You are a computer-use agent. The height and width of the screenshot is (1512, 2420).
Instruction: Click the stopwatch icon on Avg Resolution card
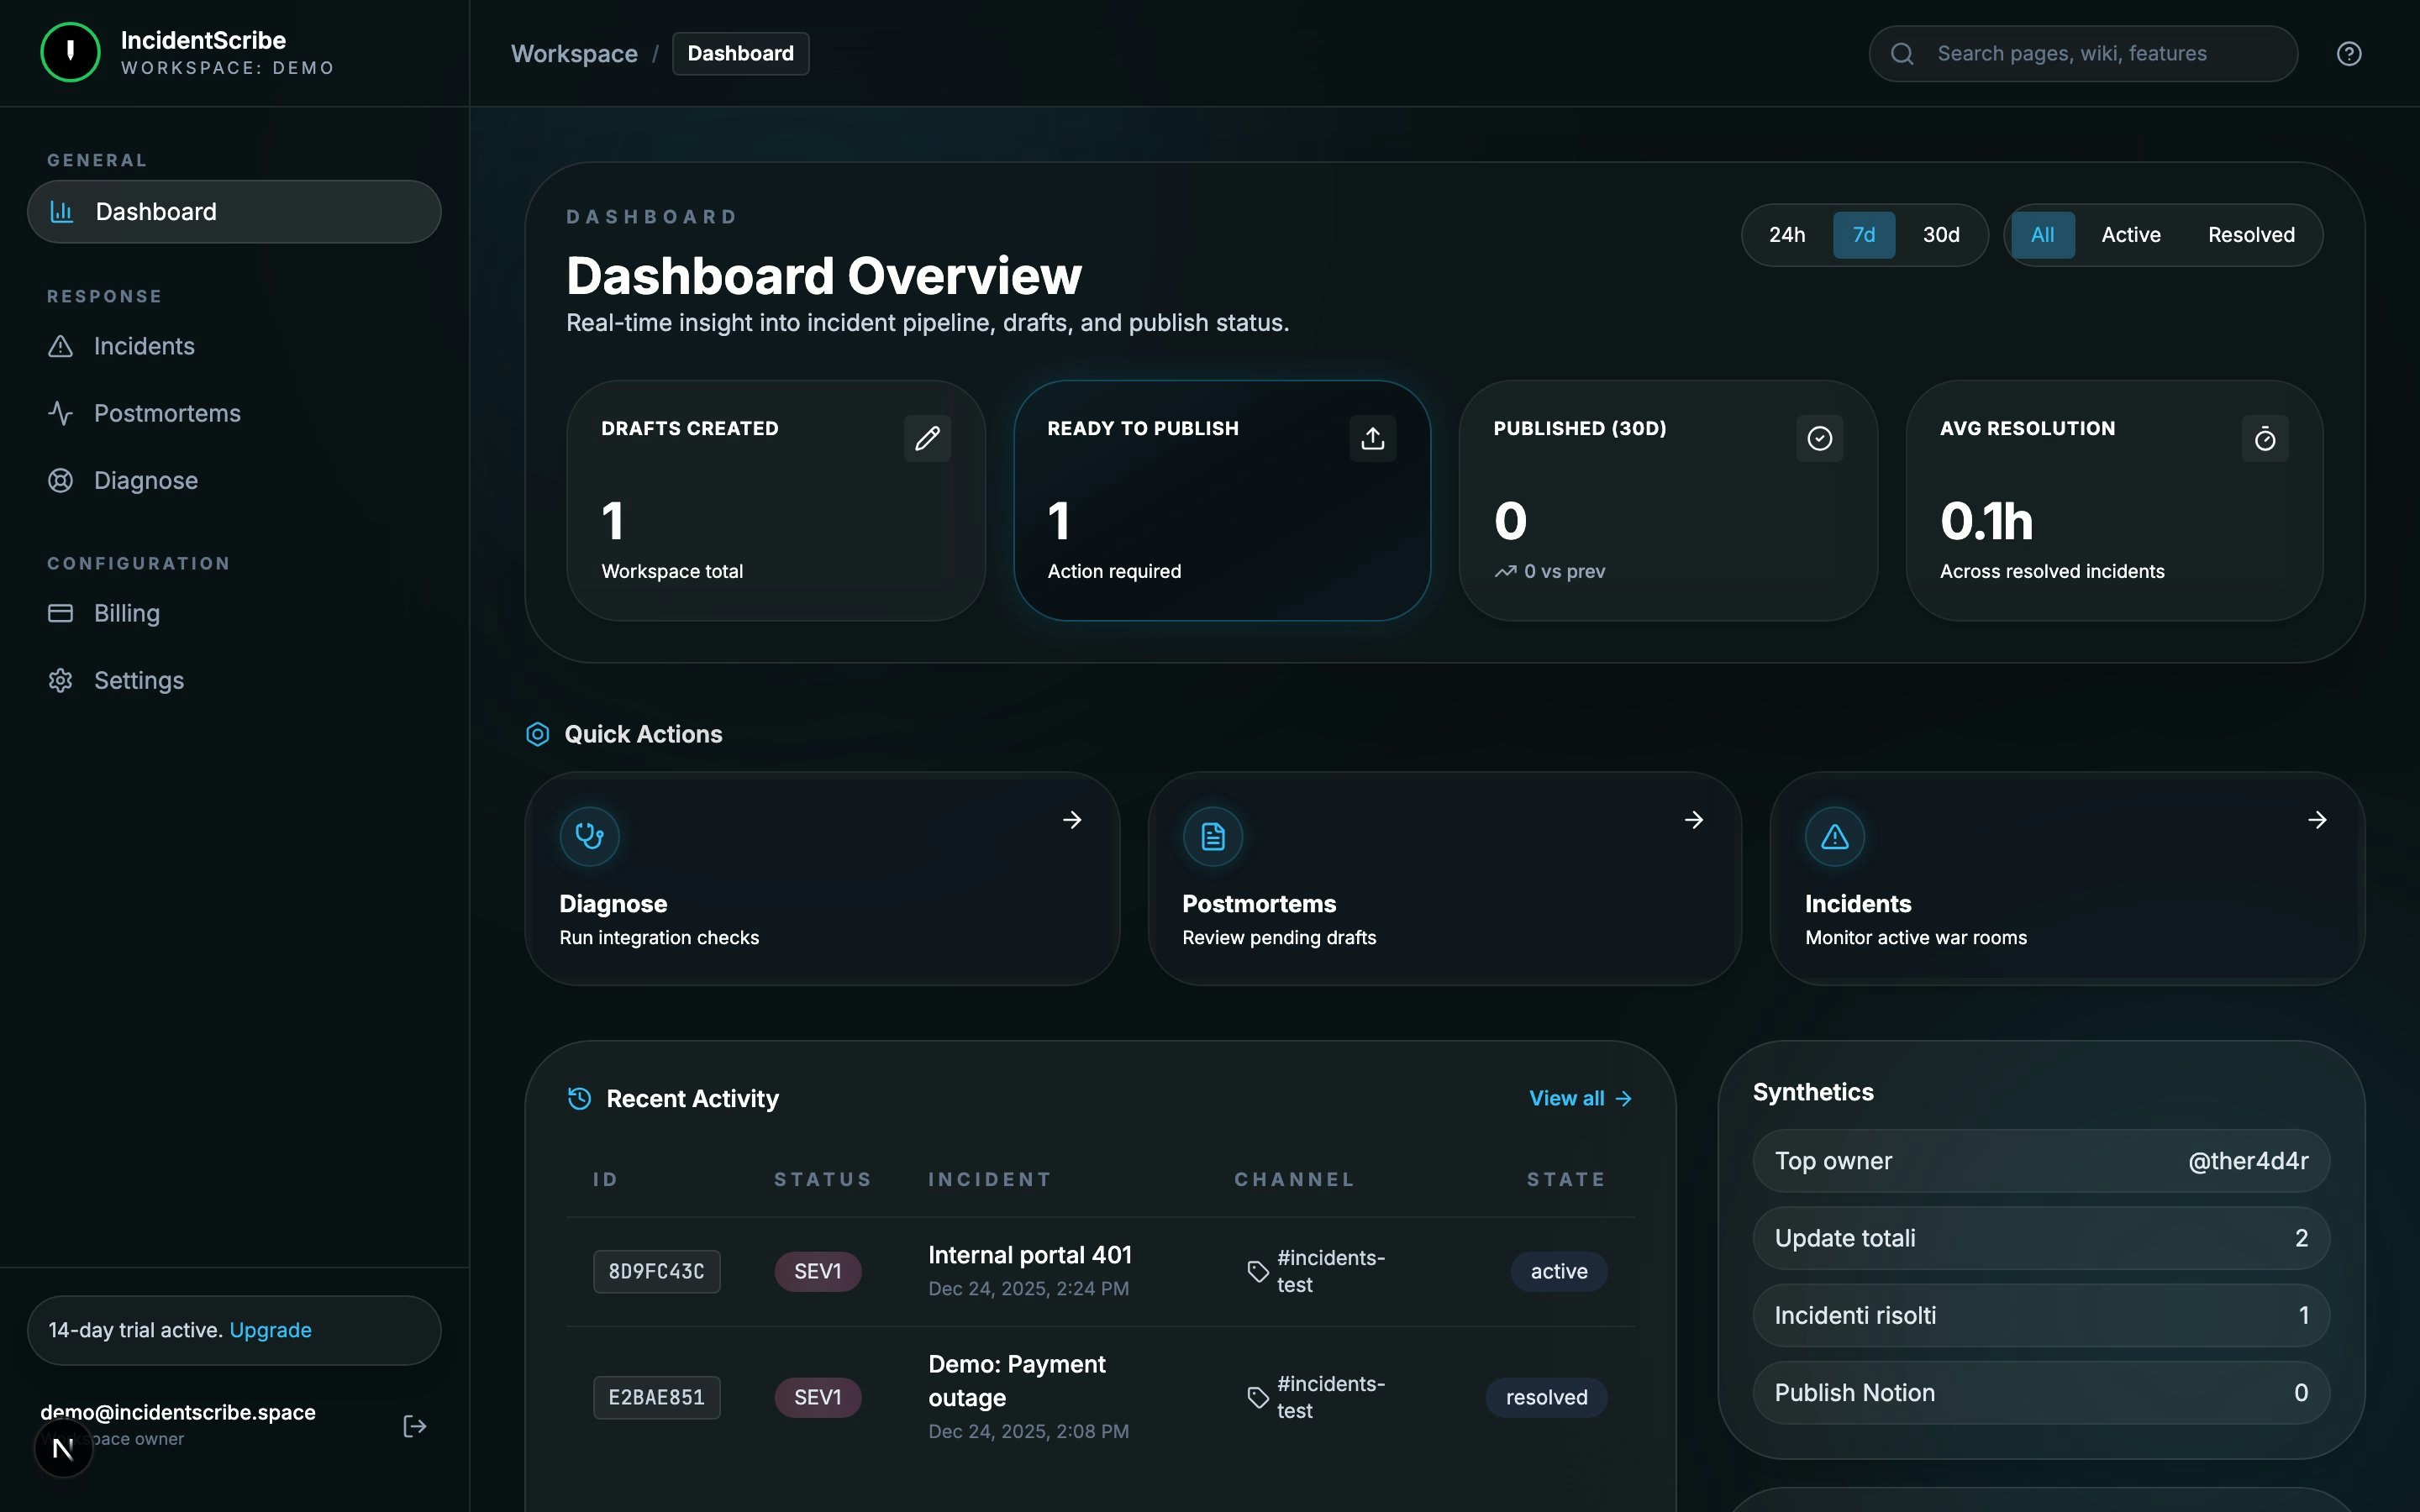coord(2264,438)
